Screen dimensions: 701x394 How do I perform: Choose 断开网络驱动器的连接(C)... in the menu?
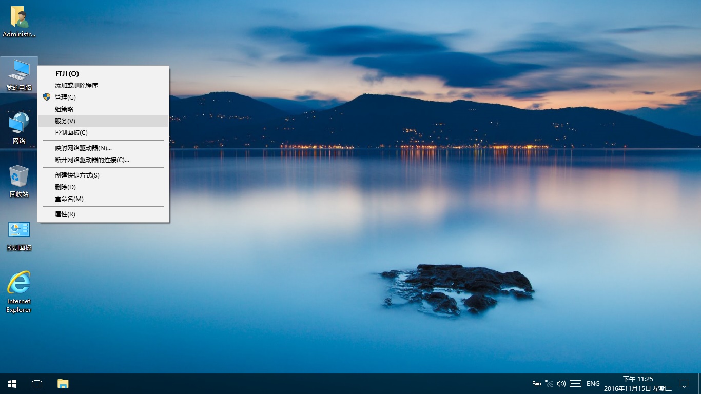coord(103,160)
